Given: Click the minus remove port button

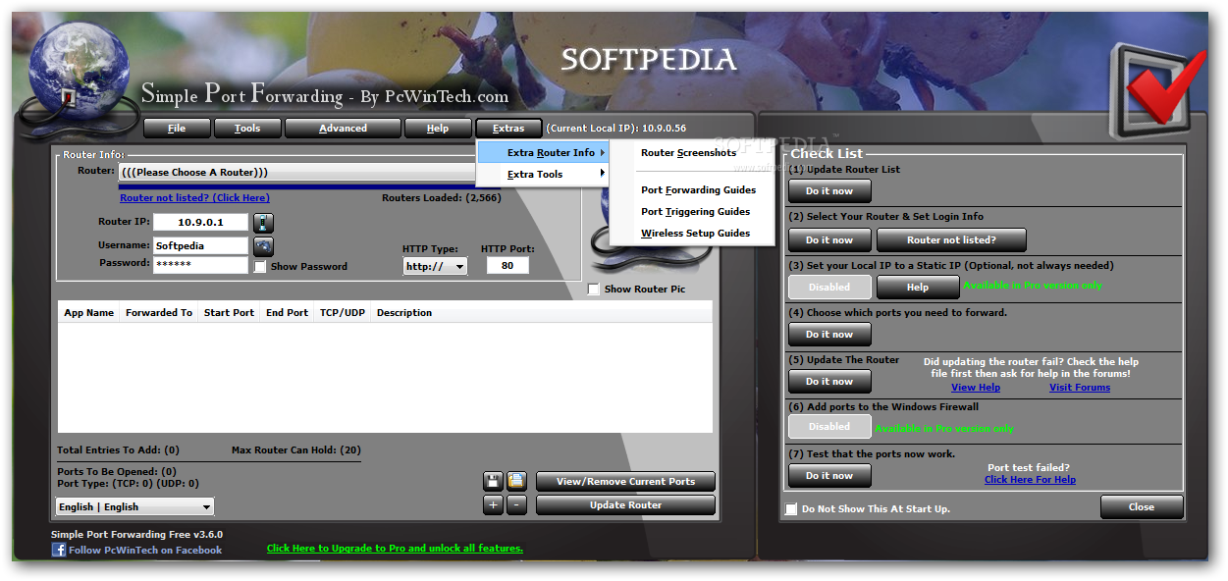Looking at the screenshot, I should [x=516, y=505].
